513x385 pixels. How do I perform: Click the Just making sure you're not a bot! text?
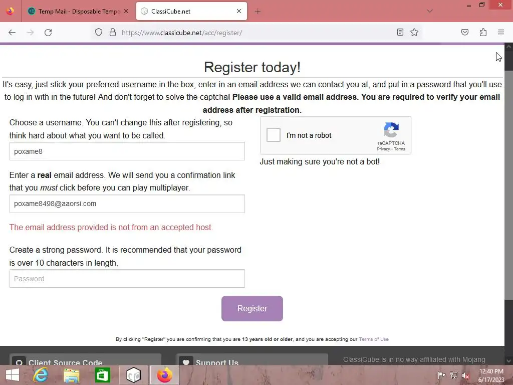[320, 161]
